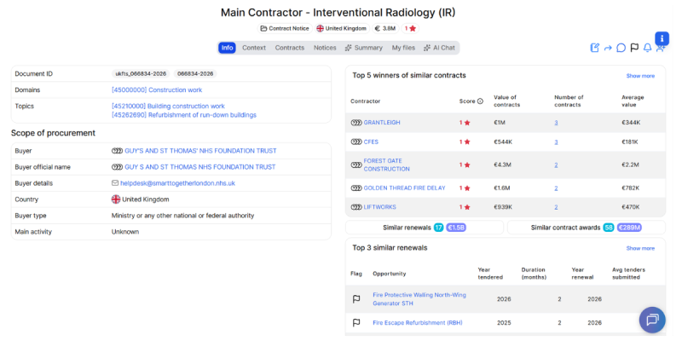
Task: Show more top similar renewals
Action: (x=640, y=248)
